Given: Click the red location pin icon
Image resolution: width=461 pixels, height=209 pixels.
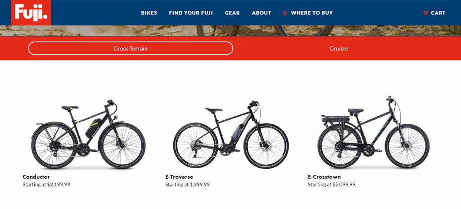Looking at the screenshot, I should pyautogui.click(x=285, y=13).
